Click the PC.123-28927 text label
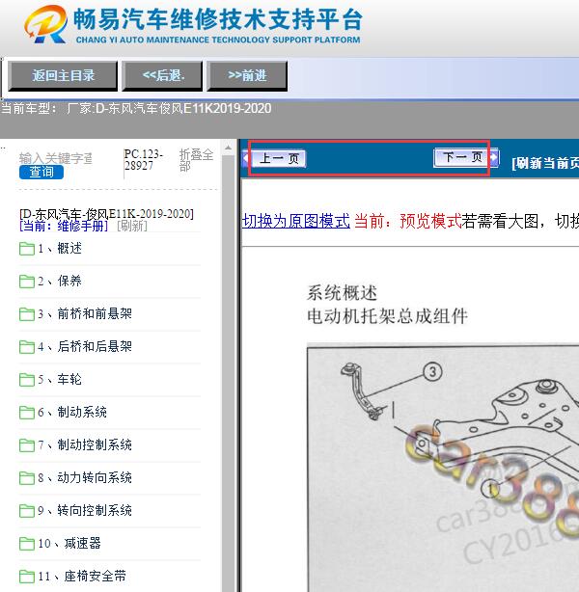 tap(144, 160)
